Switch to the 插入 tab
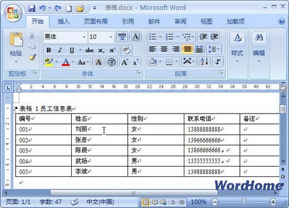289x208 pixels. tap(64, 21)
